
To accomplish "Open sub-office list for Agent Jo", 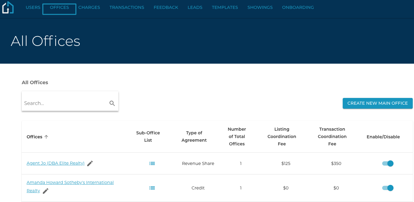I will pos(152,163).
